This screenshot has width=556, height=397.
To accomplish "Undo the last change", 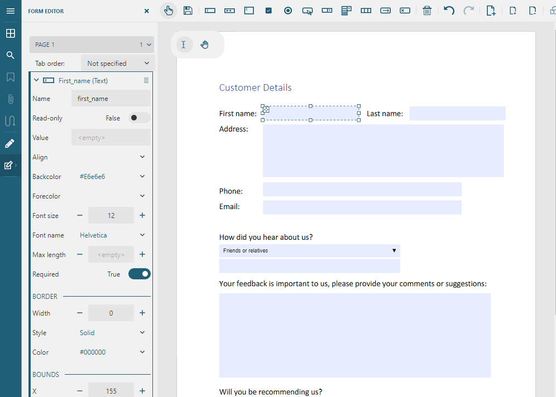I will coord(449,10).
